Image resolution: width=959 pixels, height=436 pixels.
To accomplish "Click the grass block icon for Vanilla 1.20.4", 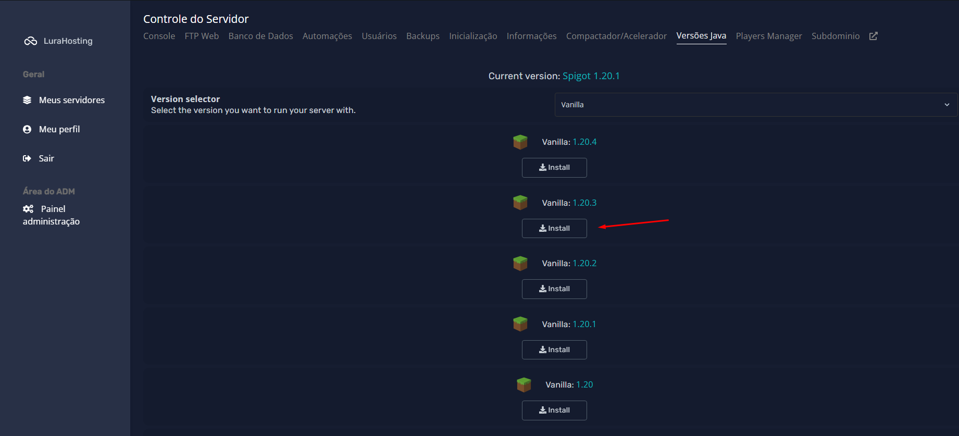I will 520,142.
